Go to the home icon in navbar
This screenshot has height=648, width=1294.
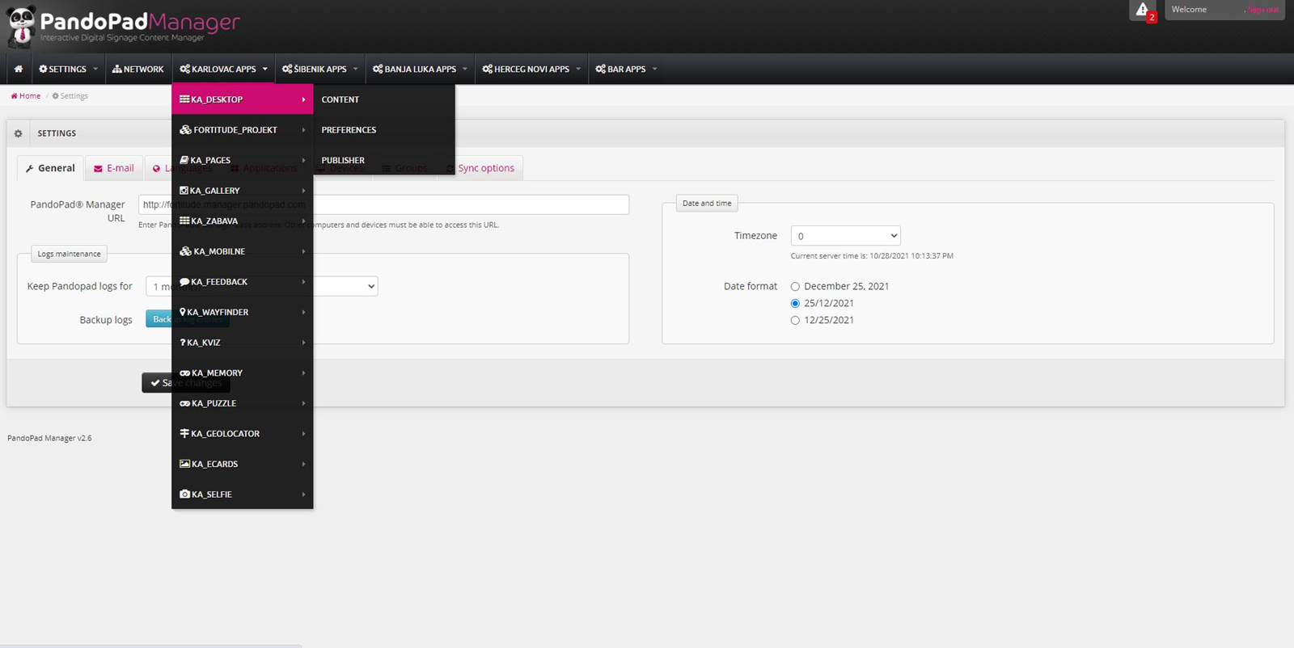click(x=19, y=69)
